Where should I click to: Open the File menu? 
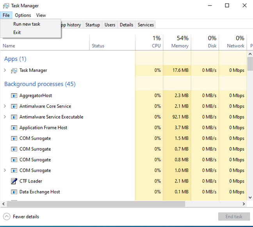(x=6, y=15)
